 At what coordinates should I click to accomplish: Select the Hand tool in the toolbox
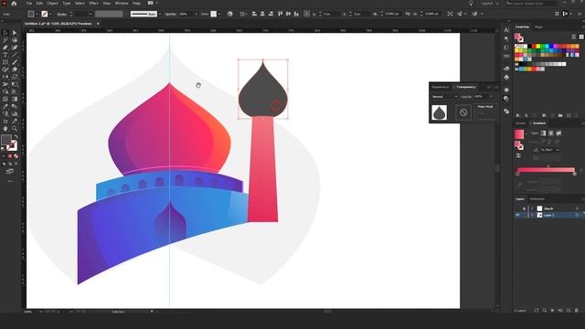[5, 128]
